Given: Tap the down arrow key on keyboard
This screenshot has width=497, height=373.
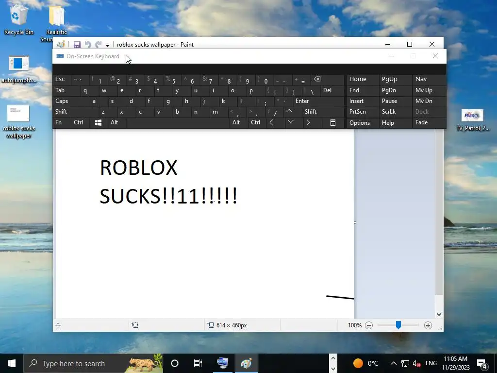Looking at the screenshot, I should [291, 122].
